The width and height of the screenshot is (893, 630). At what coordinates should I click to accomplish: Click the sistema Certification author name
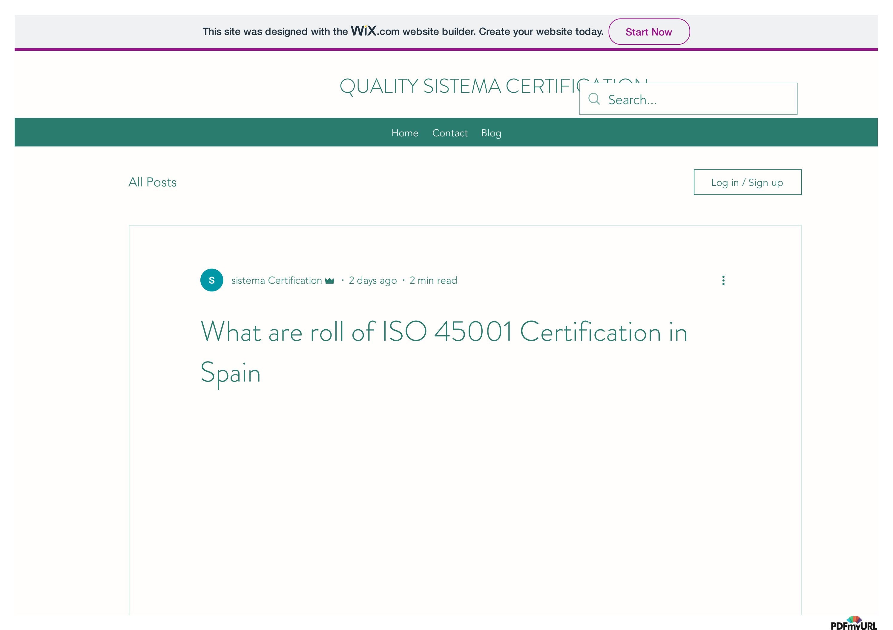276,280
